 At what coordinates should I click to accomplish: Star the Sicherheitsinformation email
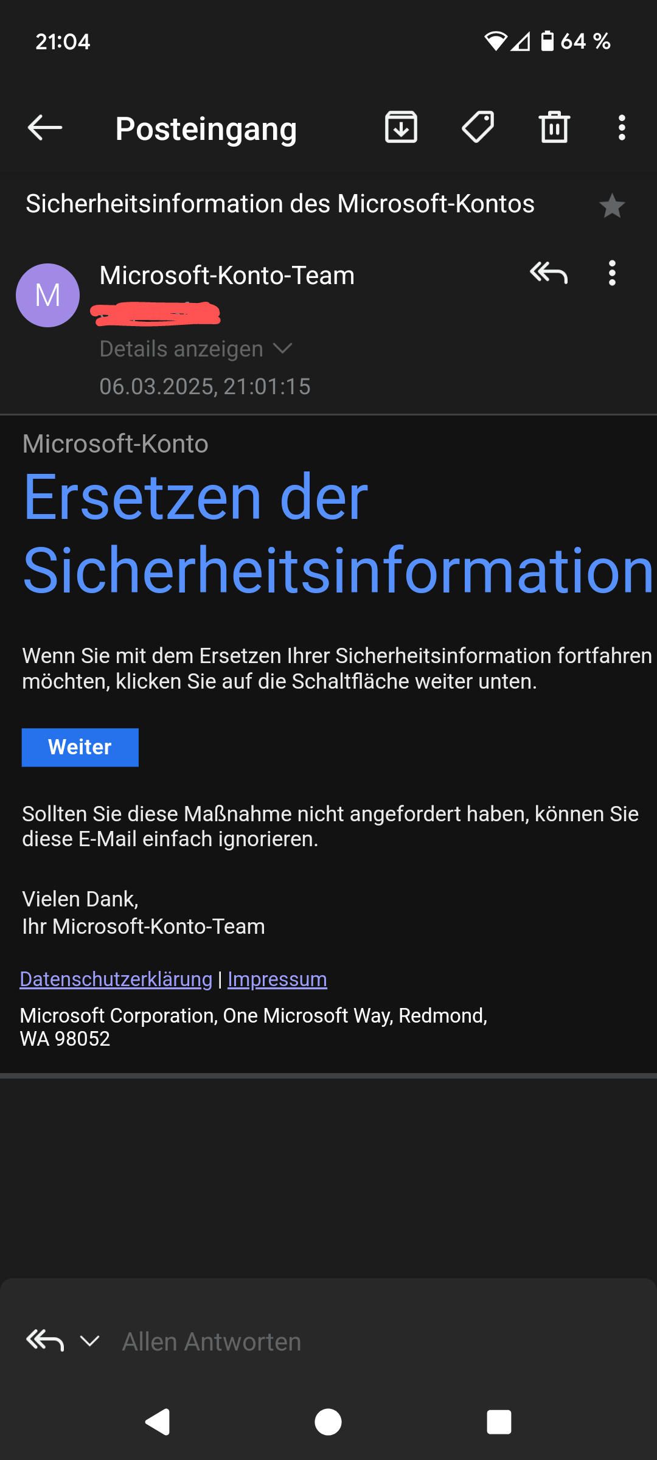[611, 206]
